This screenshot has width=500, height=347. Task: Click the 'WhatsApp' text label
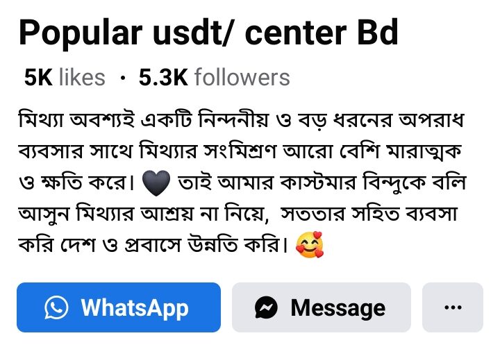click(135, 308)
